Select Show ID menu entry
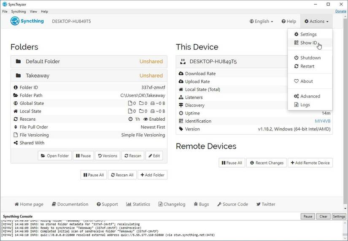 (310, 43)
